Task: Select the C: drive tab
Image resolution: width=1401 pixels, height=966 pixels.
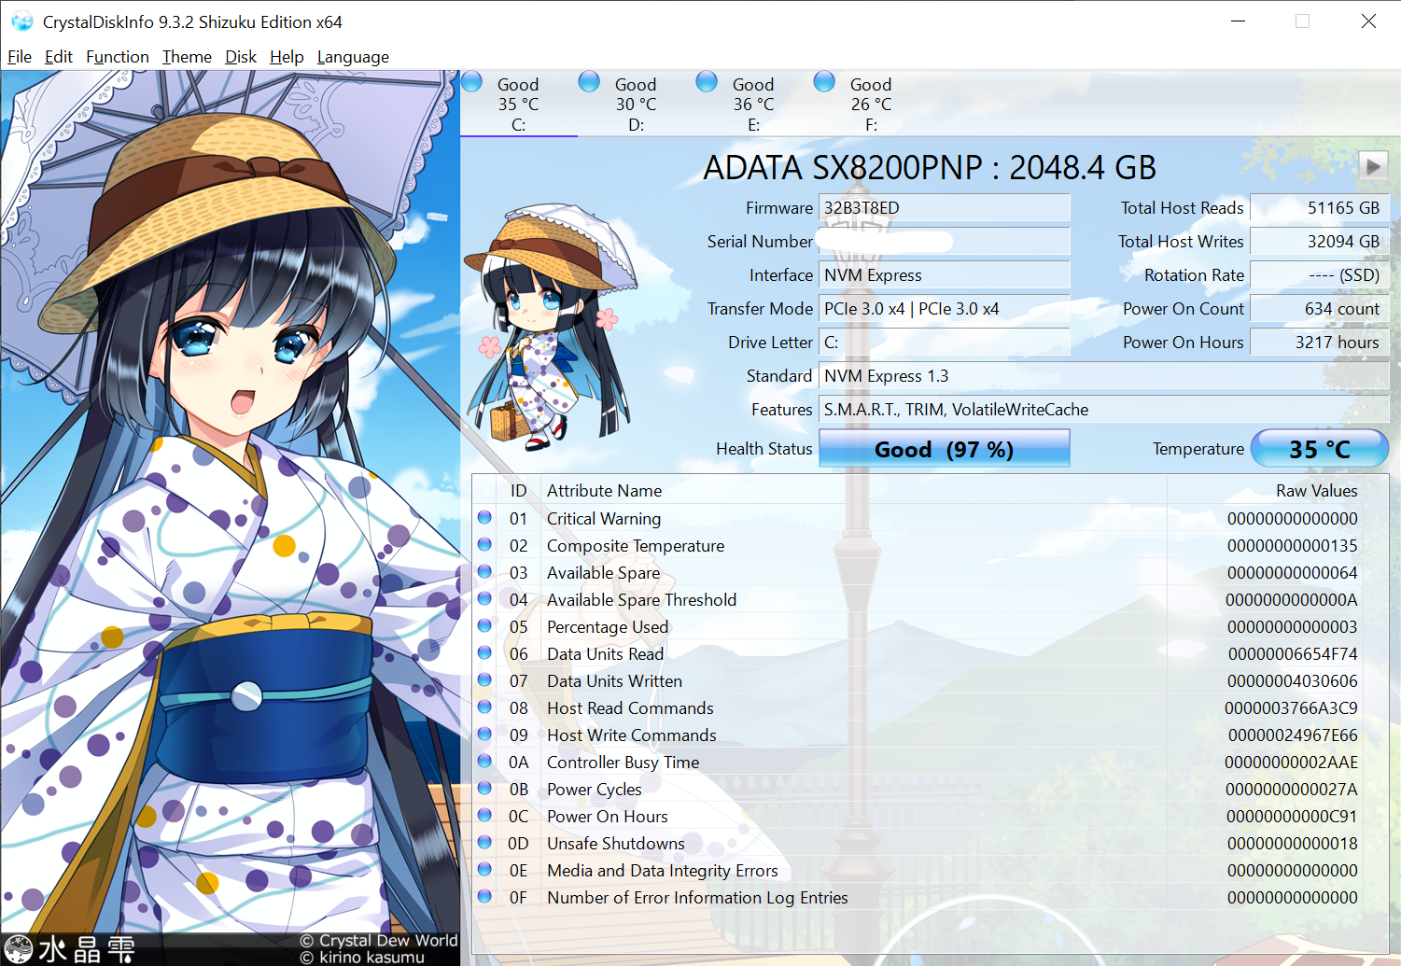Action: tap(519, 104)
